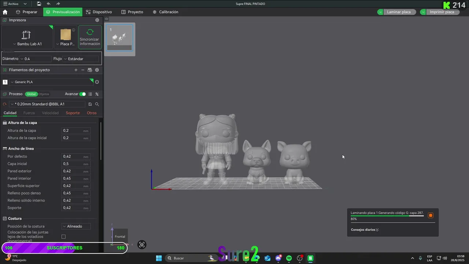The width and height of the screenshot is (469, 264).
Task: Open the Calidad settings tab
Action: [10, 113]
